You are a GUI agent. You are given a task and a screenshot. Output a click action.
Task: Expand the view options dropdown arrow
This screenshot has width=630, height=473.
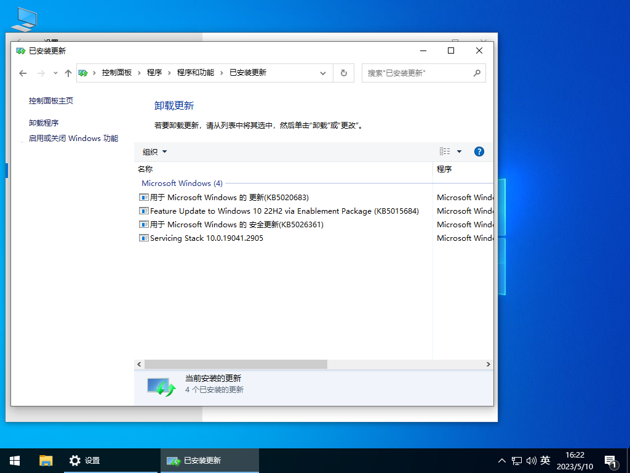pyautogui.click(x=458, y=151)
